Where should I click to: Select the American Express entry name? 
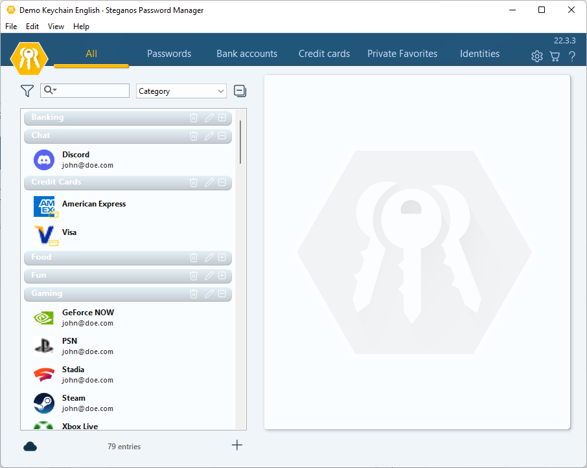[x=94, y=204]
